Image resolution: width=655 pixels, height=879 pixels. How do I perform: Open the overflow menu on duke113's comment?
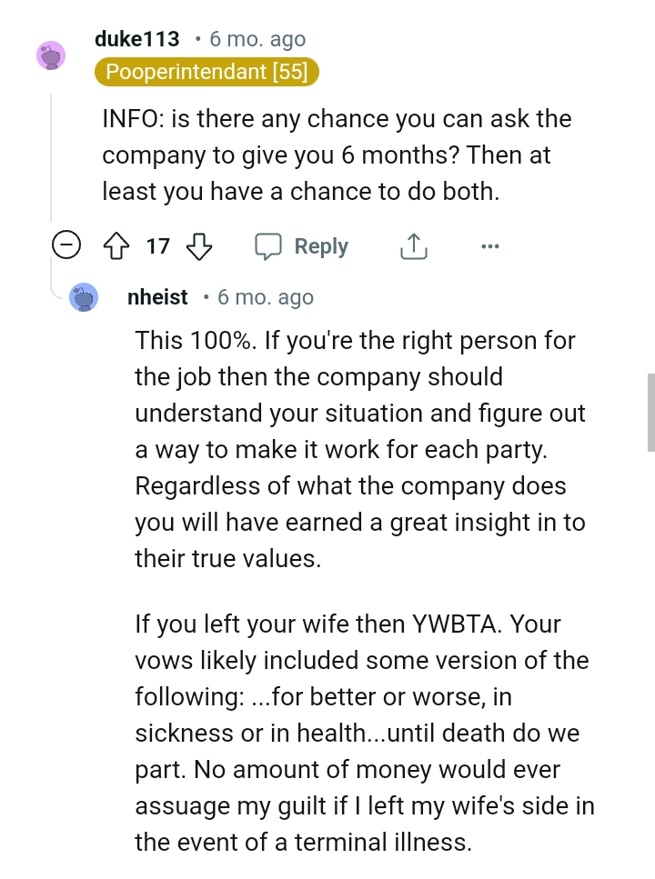[x=490, y=245]
